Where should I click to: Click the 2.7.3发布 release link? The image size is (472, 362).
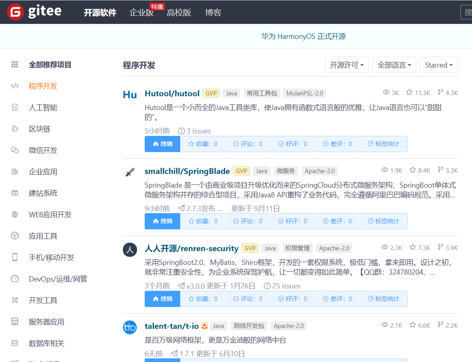(x=200, y=208)
